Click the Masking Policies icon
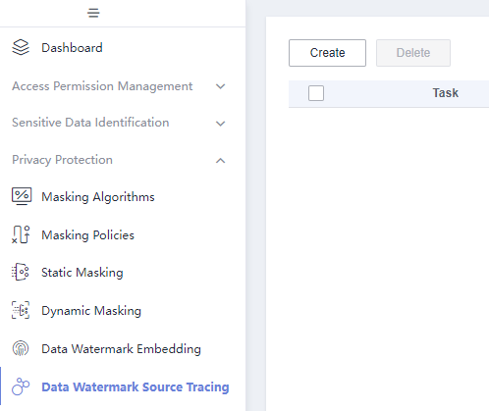Image resolution: width=489 pixels, height=411 pixels. (x=21, y=234)
